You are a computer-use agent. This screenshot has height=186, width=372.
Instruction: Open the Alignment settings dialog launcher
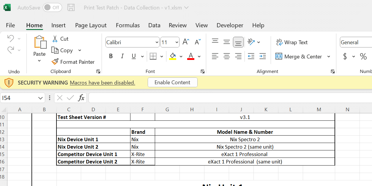tap(333, 71)
